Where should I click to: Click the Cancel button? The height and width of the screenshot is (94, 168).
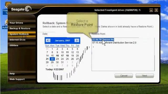[x=124, y=76]
